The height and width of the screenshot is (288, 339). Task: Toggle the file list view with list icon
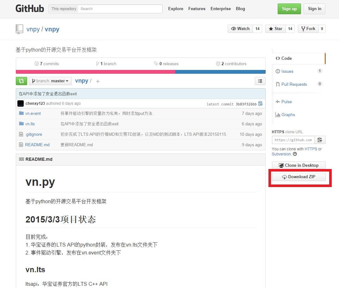coord(260,81)
